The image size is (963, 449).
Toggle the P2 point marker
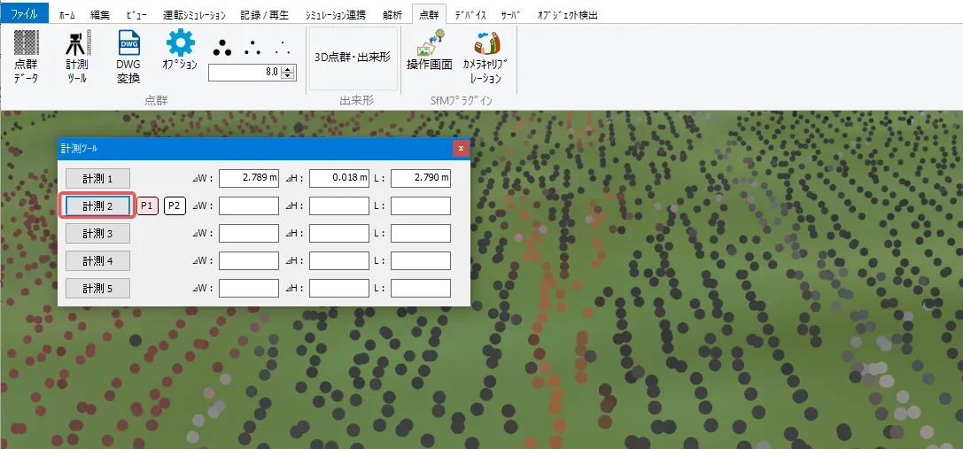coord(175,205)
